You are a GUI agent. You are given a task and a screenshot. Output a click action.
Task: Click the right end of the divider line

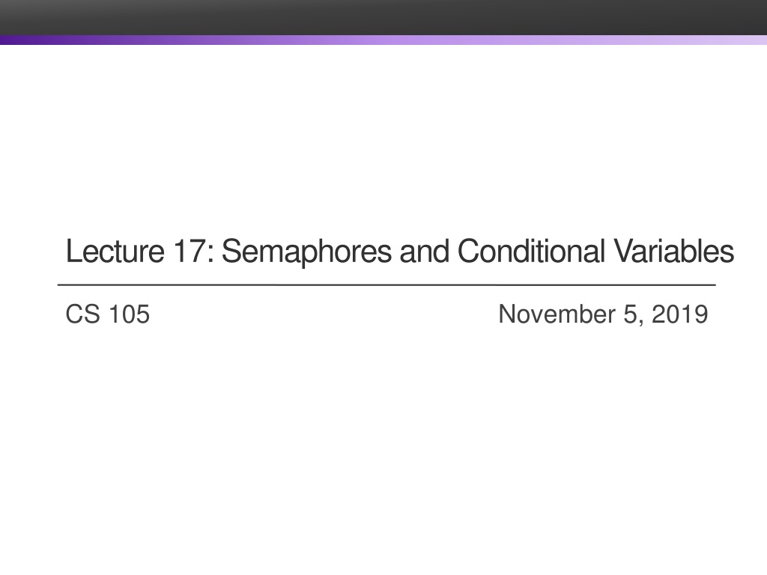point(712,285)
